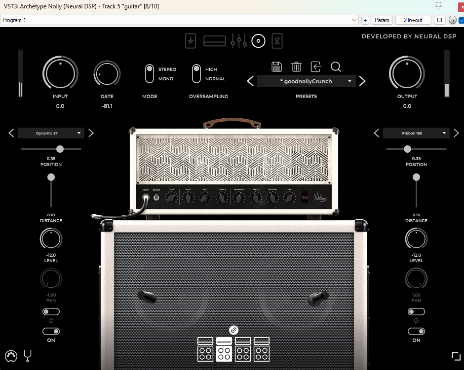Click the right microphone on the cabinet
The width and height of the screenshot is (464, 370).
318,298
